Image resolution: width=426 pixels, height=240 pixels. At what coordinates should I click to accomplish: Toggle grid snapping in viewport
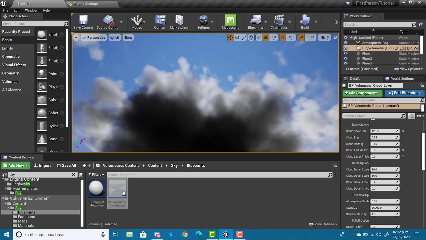pos(266,37)
